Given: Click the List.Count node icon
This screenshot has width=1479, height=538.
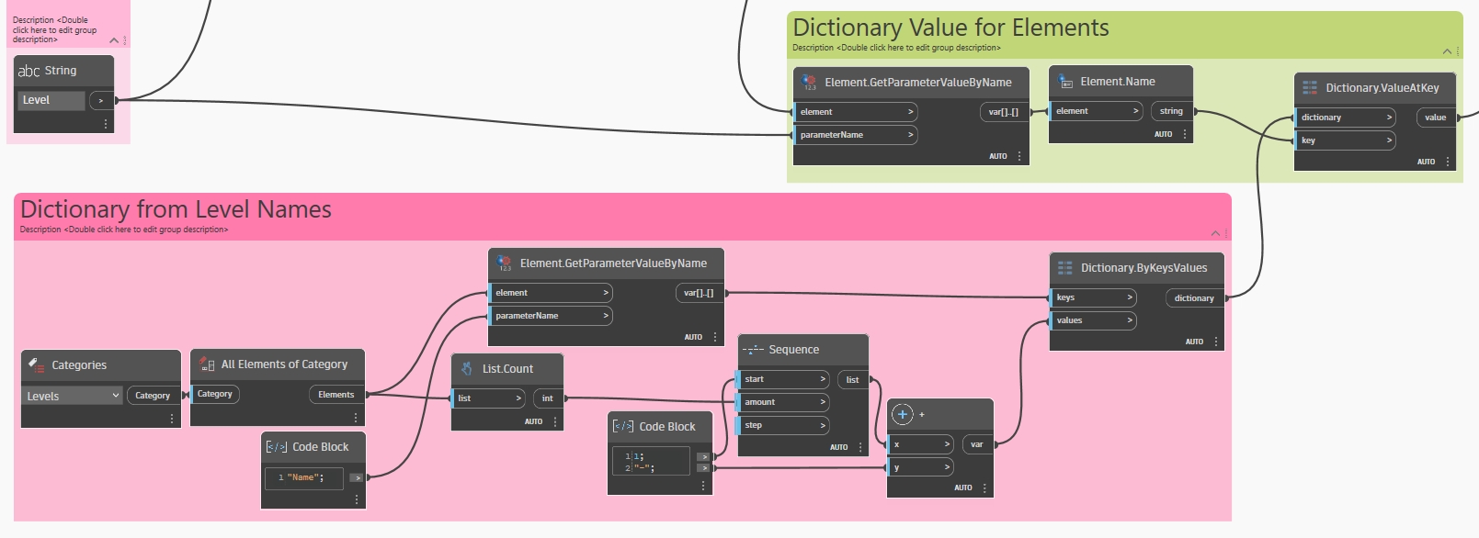Looking at the screenshot, I should coord(467,368).
